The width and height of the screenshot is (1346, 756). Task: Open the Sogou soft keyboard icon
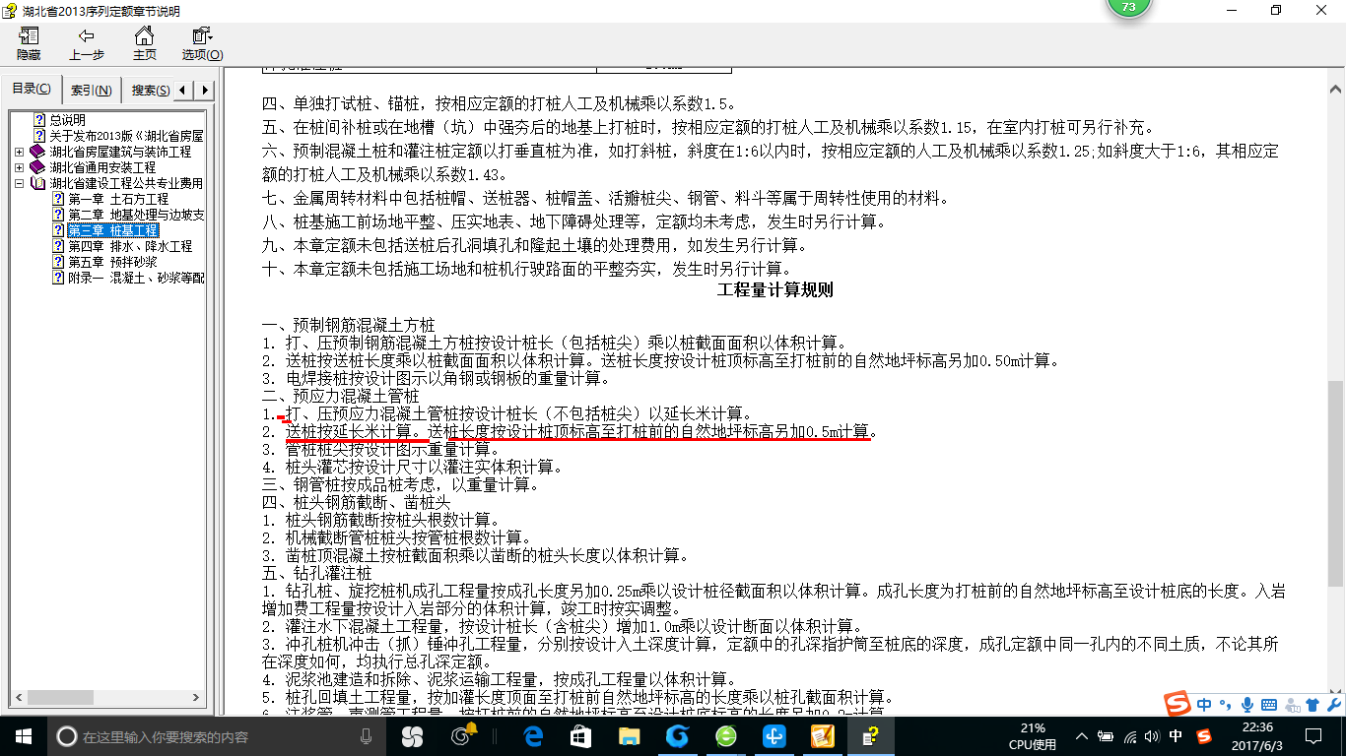(1269, 705)
